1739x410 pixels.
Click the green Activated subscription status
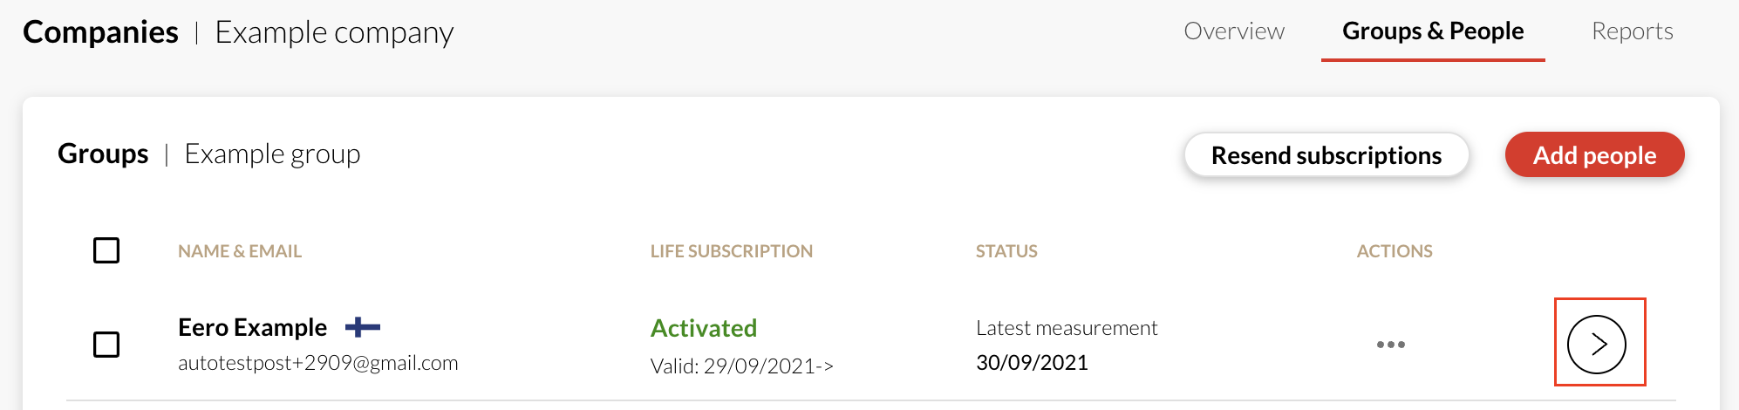pos(703,328)
